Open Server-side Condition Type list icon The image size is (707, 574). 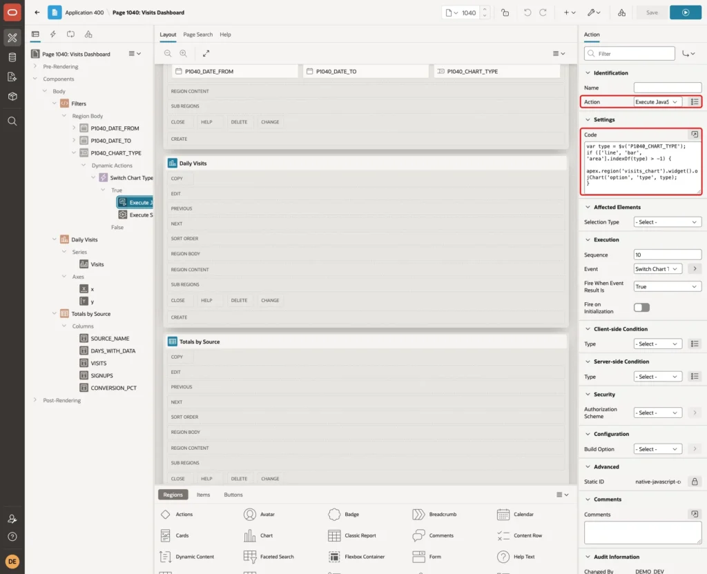click(x=695, y=377)
